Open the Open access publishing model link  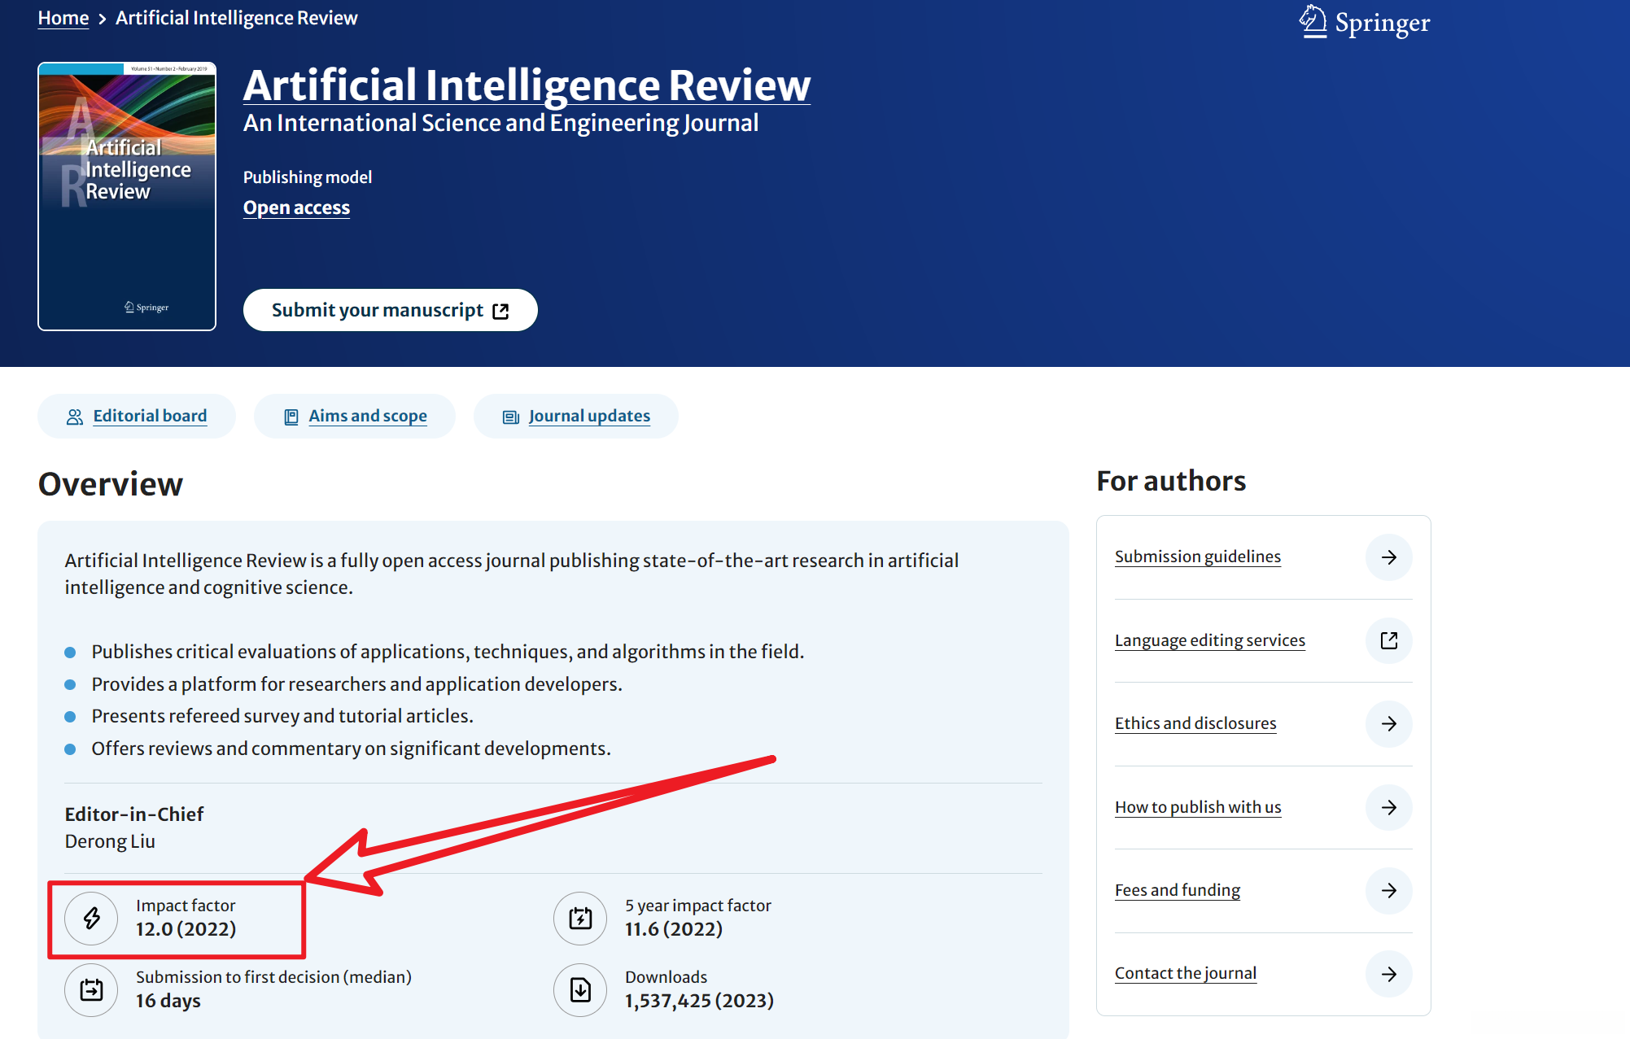click(x=296, y=208)
